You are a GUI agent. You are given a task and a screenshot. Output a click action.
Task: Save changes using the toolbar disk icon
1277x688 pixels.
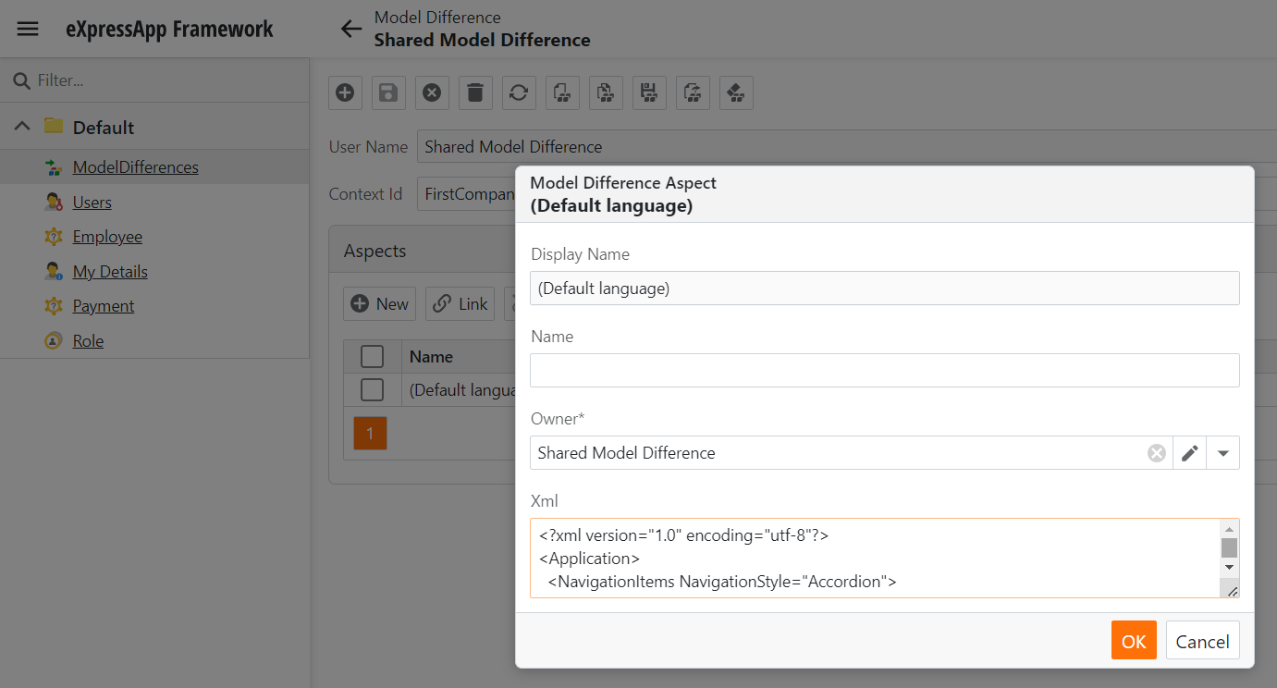click(388, 92)
